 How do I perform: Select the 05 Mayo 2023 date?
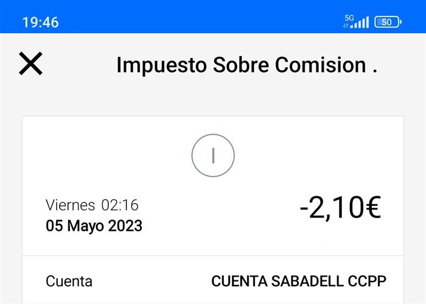(x=94, y=226)
